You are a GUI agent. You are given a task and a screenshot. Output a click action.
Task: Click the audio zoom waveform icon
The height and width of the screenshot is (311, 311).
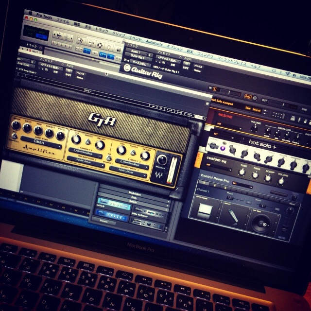pyautogui.click(x=59, y=35)
